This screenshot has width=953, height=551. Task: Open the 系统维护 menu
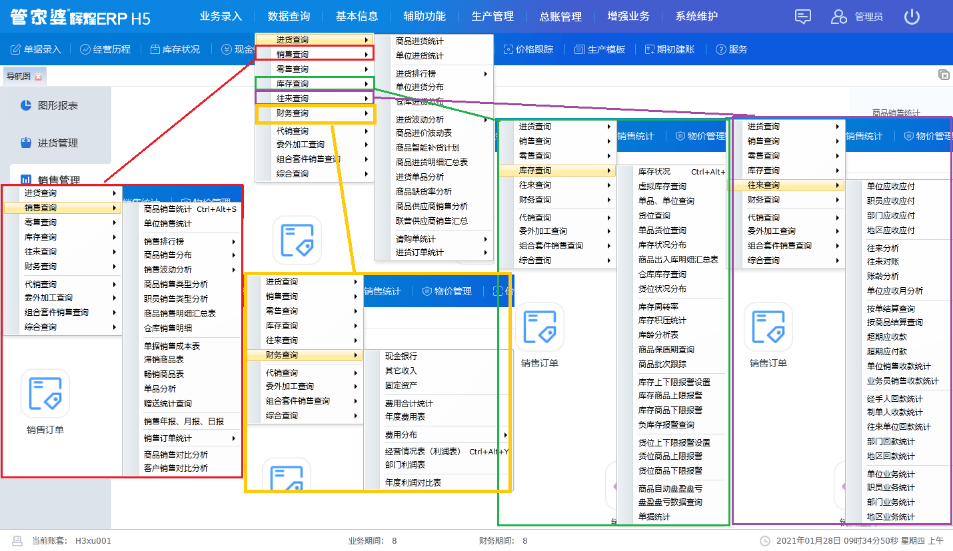[x=696, y=17]
